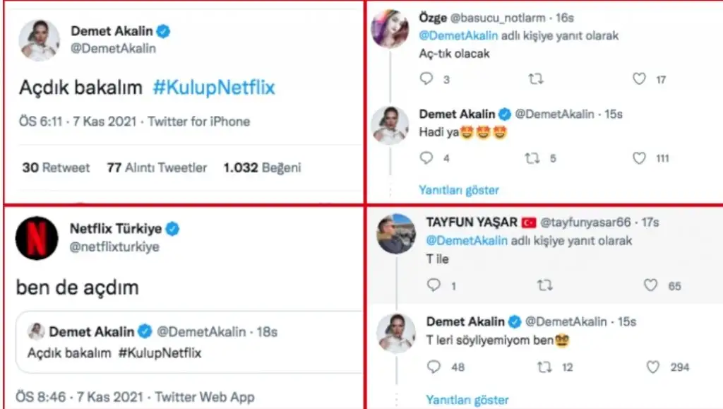Show replies under "T leri söyliyemiyom" tweet
723x409 pixels.
coord(467,400)
